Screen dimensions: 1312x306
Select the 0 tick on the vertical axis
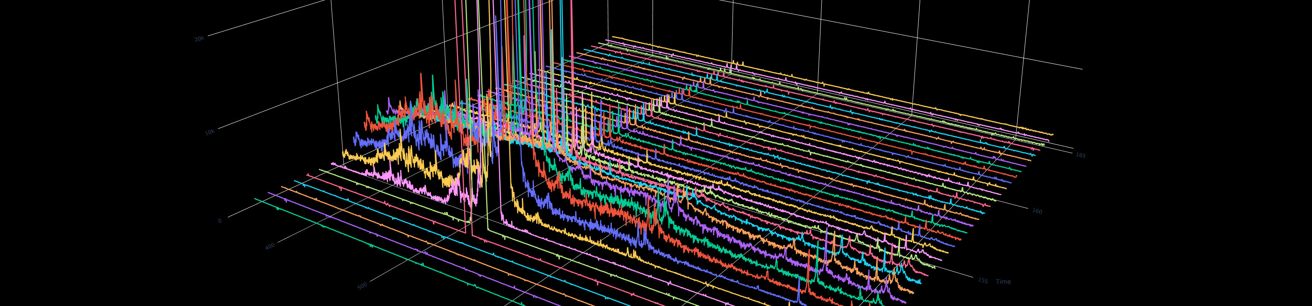(x=220, y=221)
